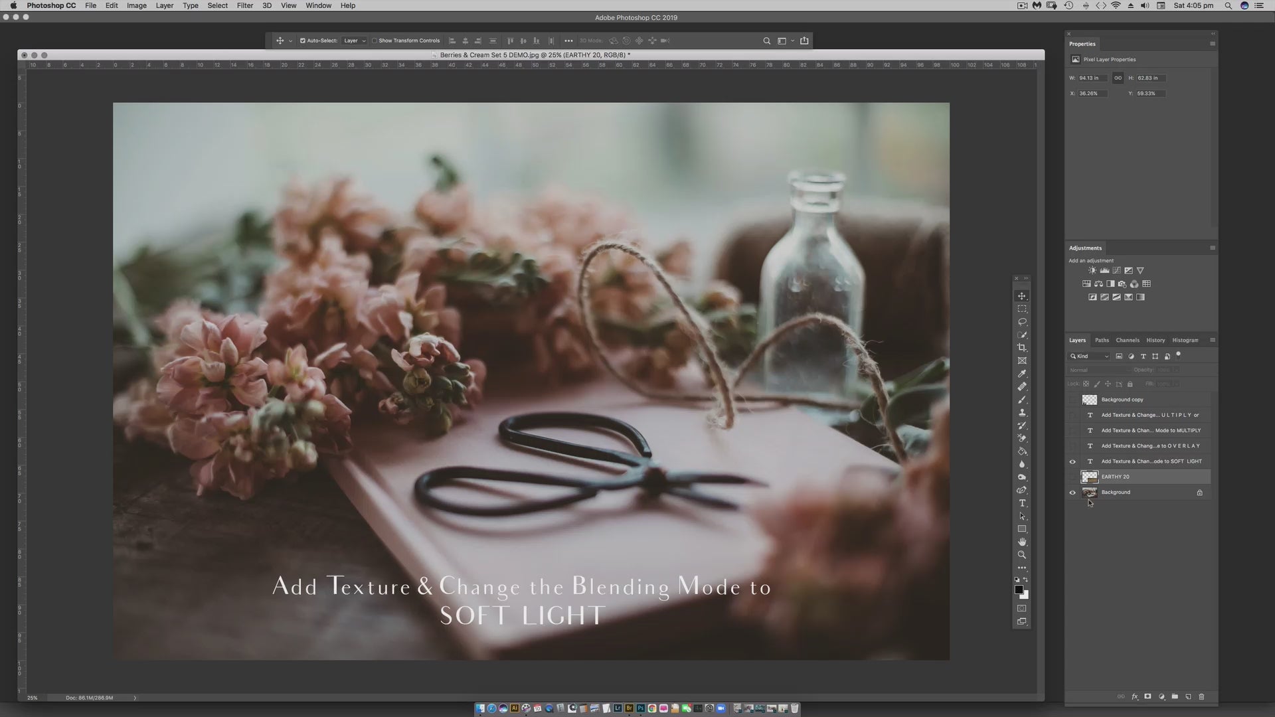Enable Show Transform Controls checkbox
Viewport: 1275px width, 717px height.
click(375, 40)
